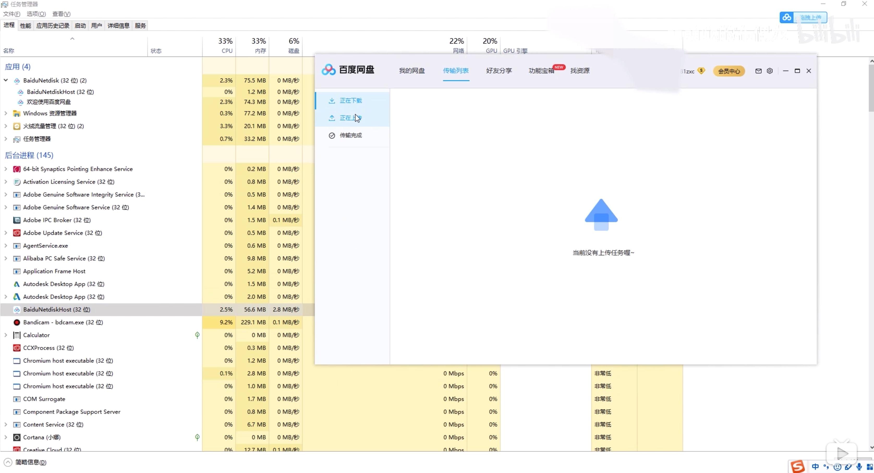Expand the Huorong traffic management process group
Image resolution: width=874 pixels, height=473 pixels.
(6, 126)
